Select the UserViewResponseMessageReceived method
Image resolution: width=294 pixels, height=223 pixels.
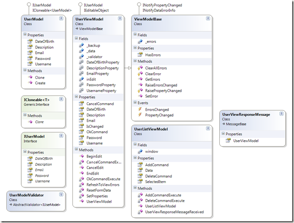coord(174,212)
